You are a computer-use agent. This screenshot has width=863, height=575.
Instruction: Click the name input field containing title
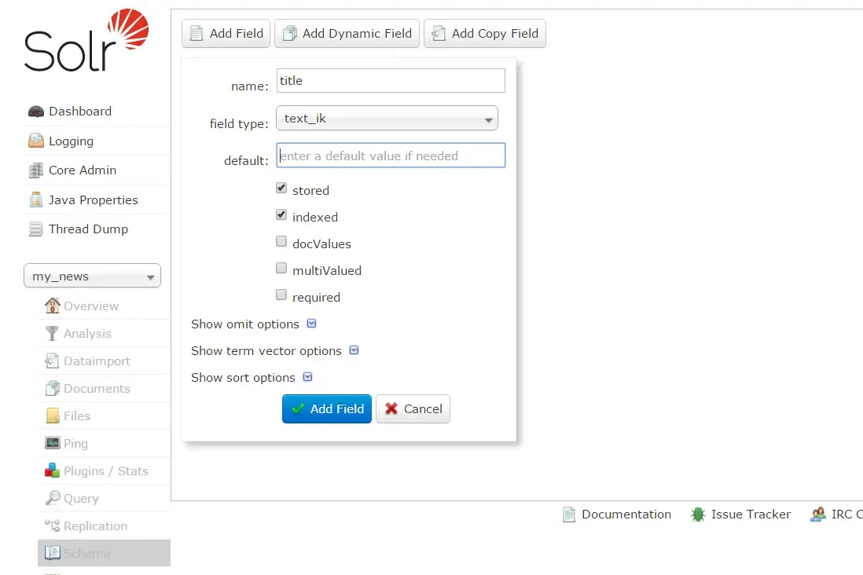[x=391, y=81]
